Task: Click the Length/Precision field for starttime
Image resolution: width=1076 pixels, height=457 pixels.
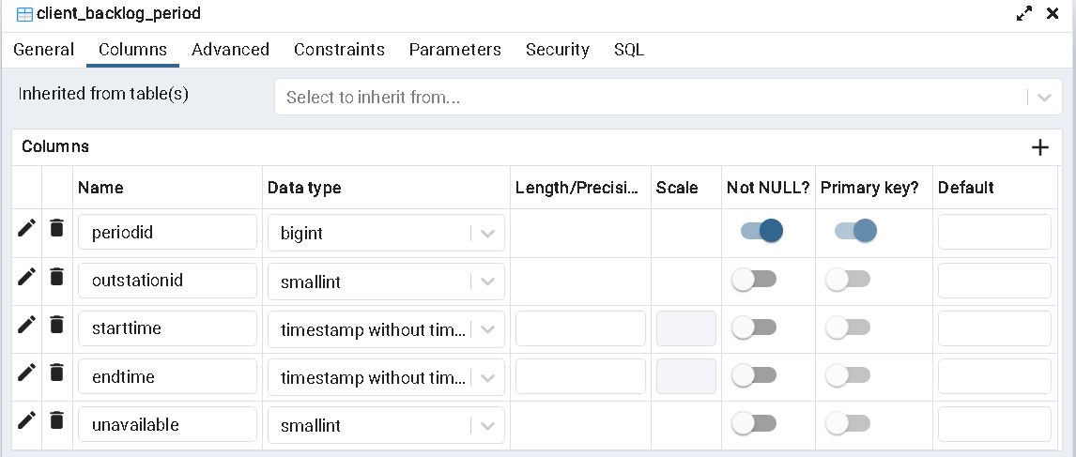Action: [580, 328]
